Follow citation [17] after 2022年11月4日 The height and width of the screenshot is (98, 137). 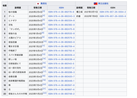coord(45,72)
